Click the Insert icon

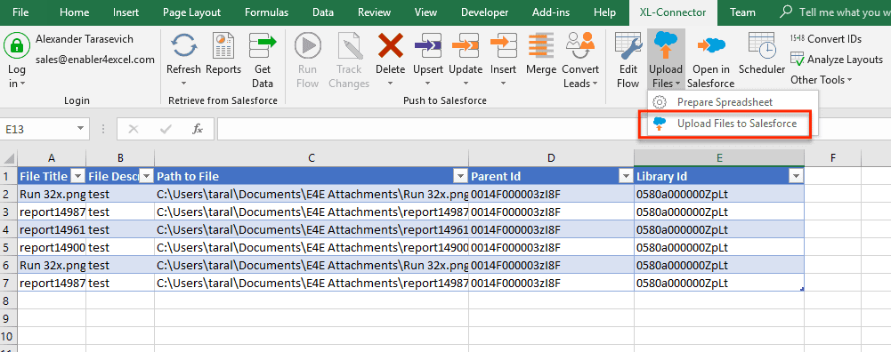tap(503, 45)
